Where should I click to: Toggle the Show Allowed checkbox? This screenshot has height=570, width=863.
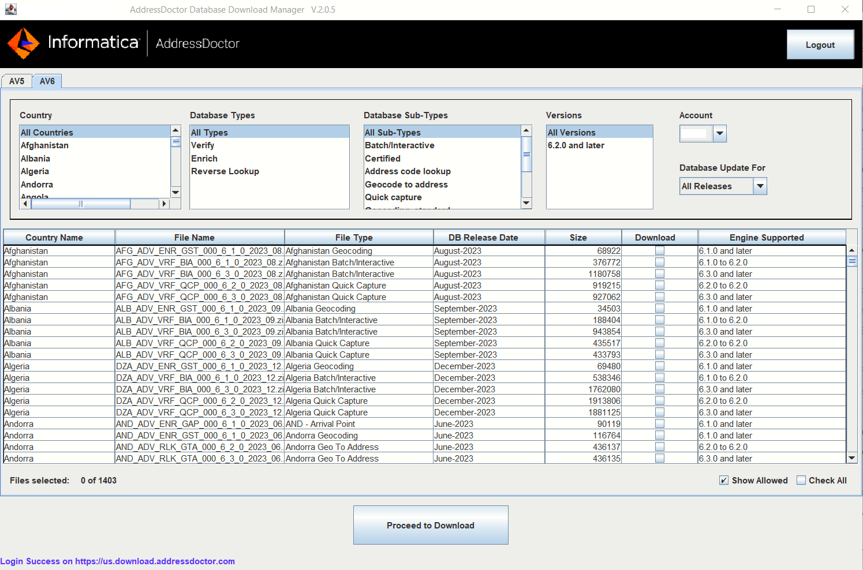click(x=724, y=480)
